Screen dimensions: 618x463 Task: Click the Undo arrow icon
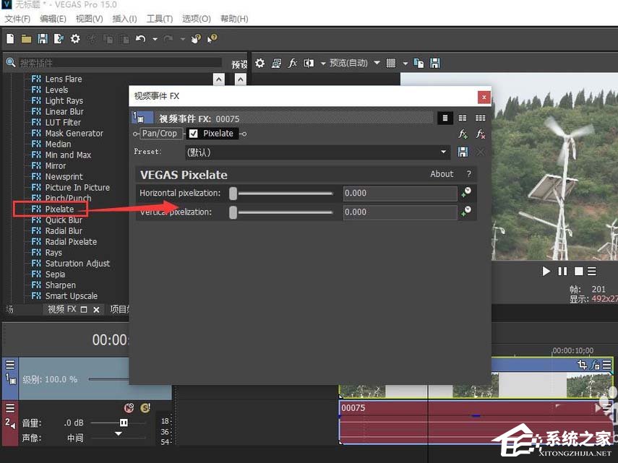(x=140, y=38)
